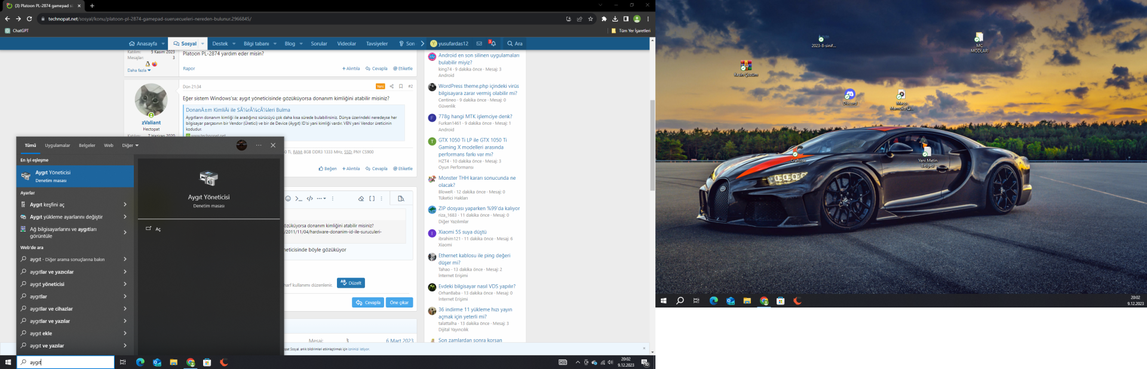Open zValiant's profile avatar
Screen dimensions: 1147x369
pyautogui.click(x=151, y=100)
